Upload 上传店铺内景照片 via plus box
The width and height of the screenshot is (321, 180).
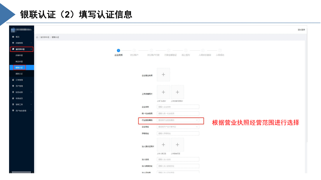(177, 92)
